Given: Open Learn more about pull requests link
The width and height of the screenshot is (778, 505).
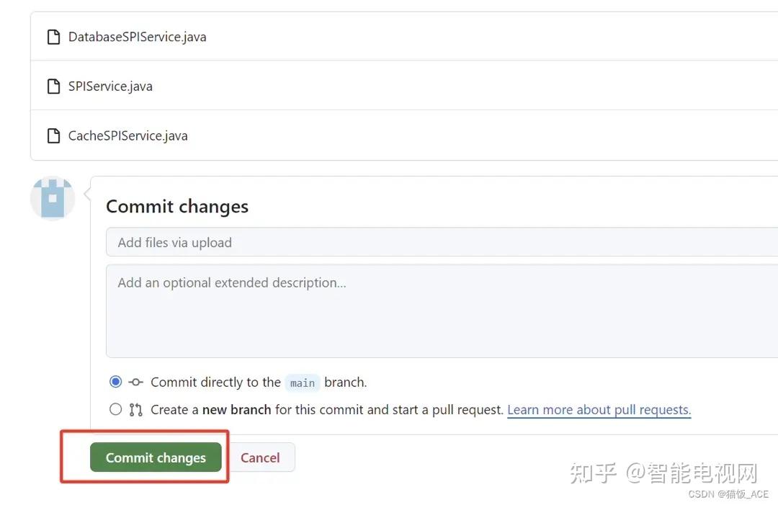Looking at the screenshot, I should pos(599,410).
